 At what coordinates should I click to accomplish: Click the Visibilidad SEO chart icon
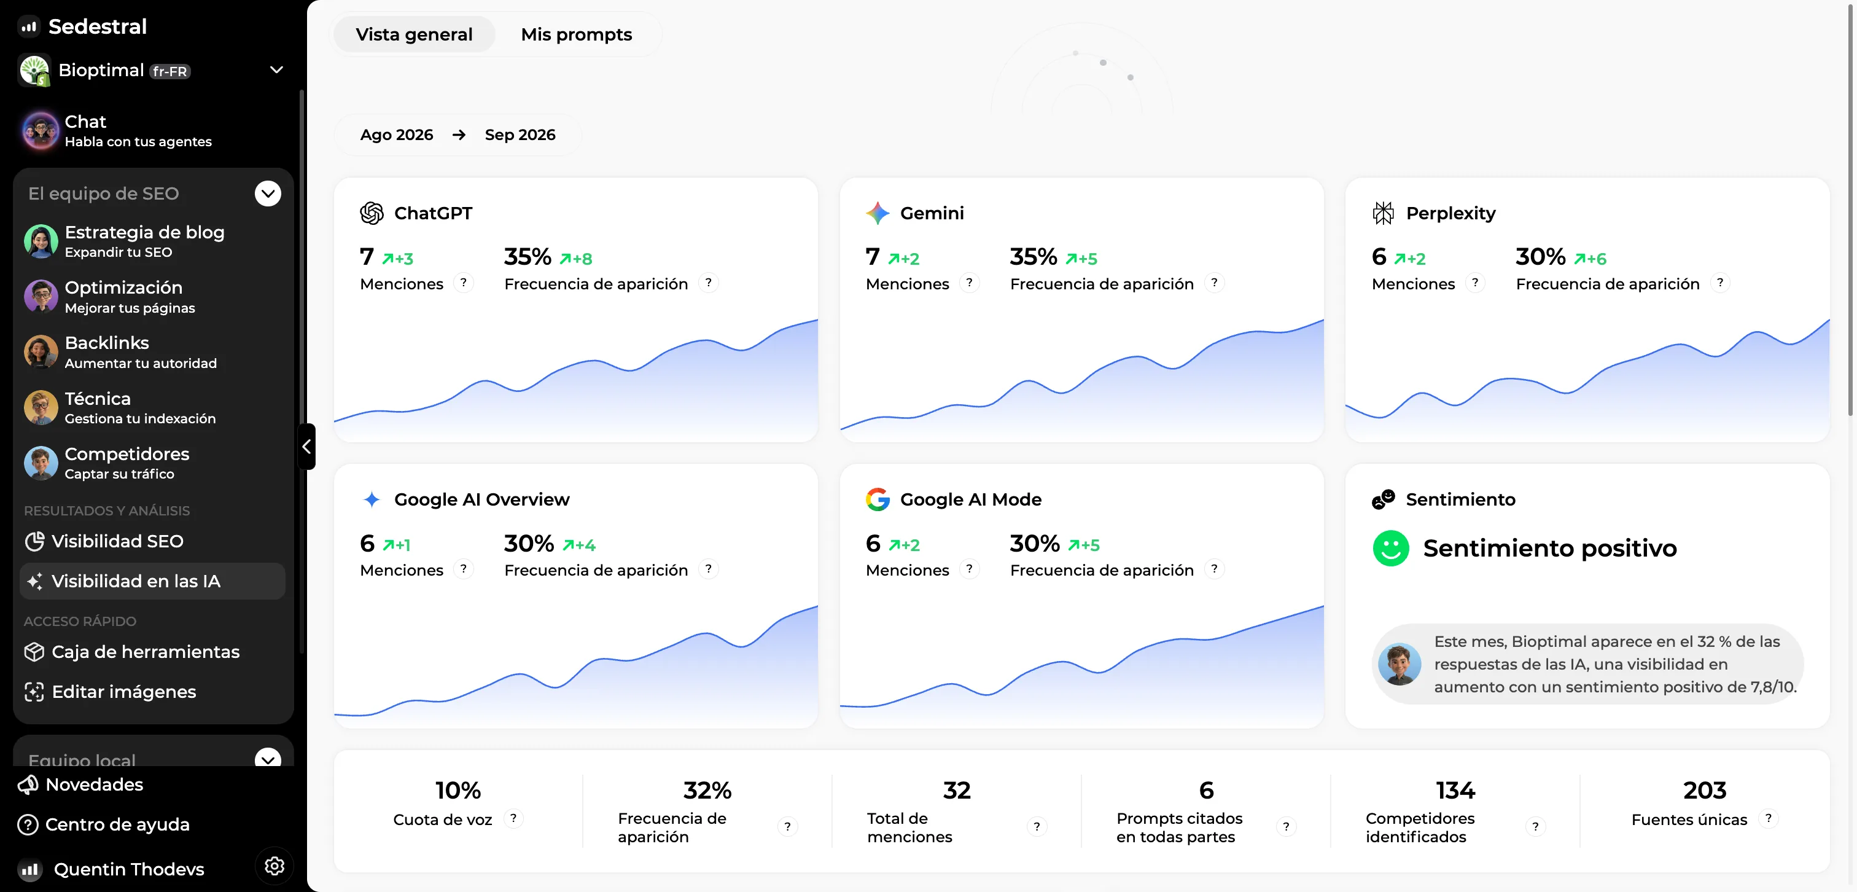[x=34, y=542]
